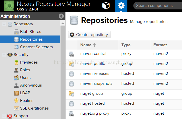The image size is (182, 119).
Task: Click the sidebar vertical scrollbar thumb
Action: 63,72
